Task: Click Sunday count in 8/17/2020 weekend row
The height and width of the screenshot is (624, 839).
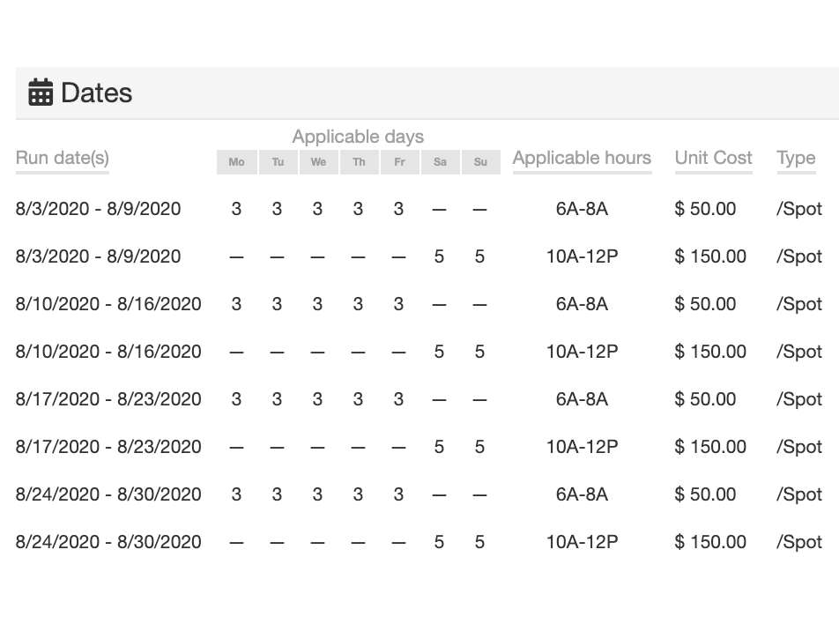Action: point(479,447)
